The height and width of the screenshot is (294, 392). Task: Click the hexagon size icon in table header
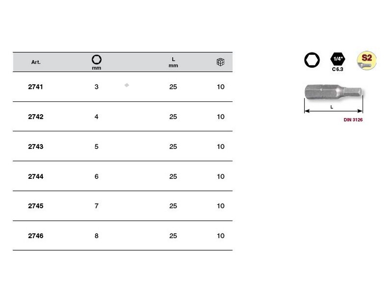[97, 60]
